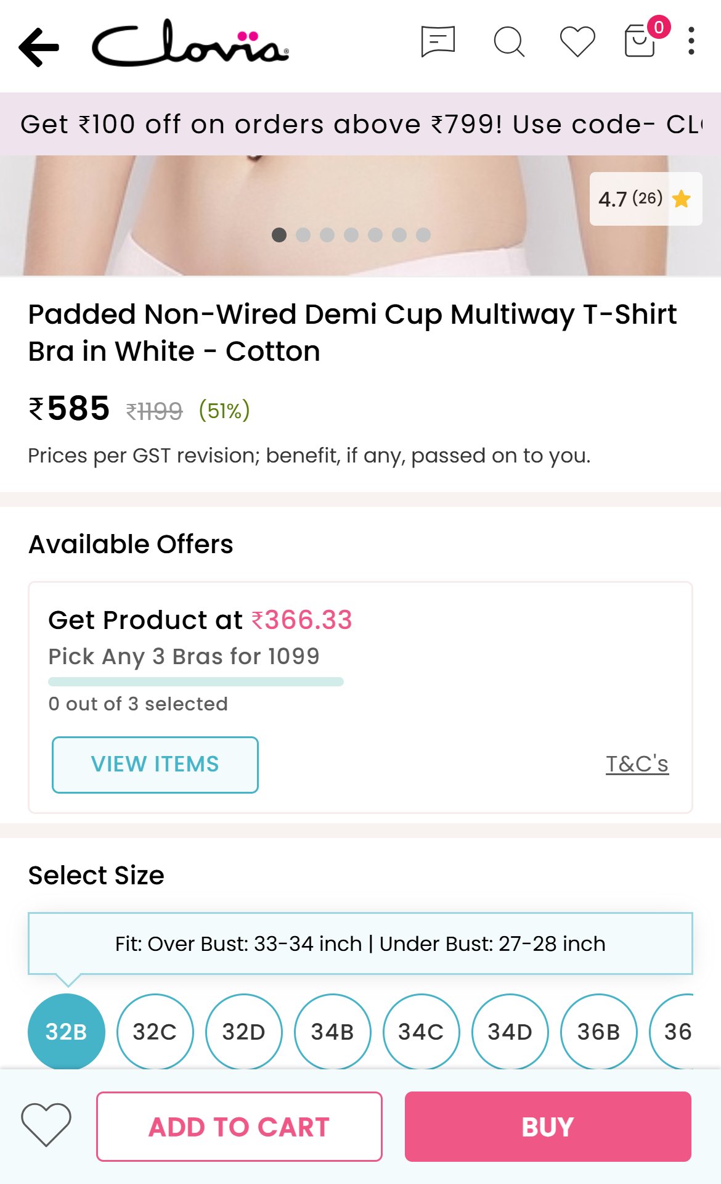
Task: Add product to wishlist via bottom heart
Action: click(x=46, y=1124)
